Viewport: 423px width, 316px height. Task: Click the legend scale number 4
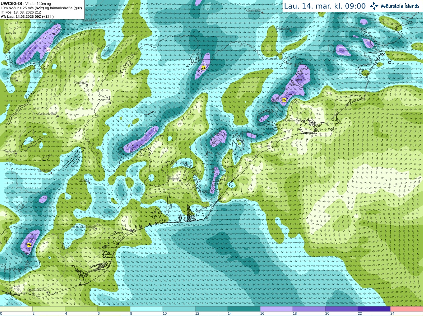[66, 314]
